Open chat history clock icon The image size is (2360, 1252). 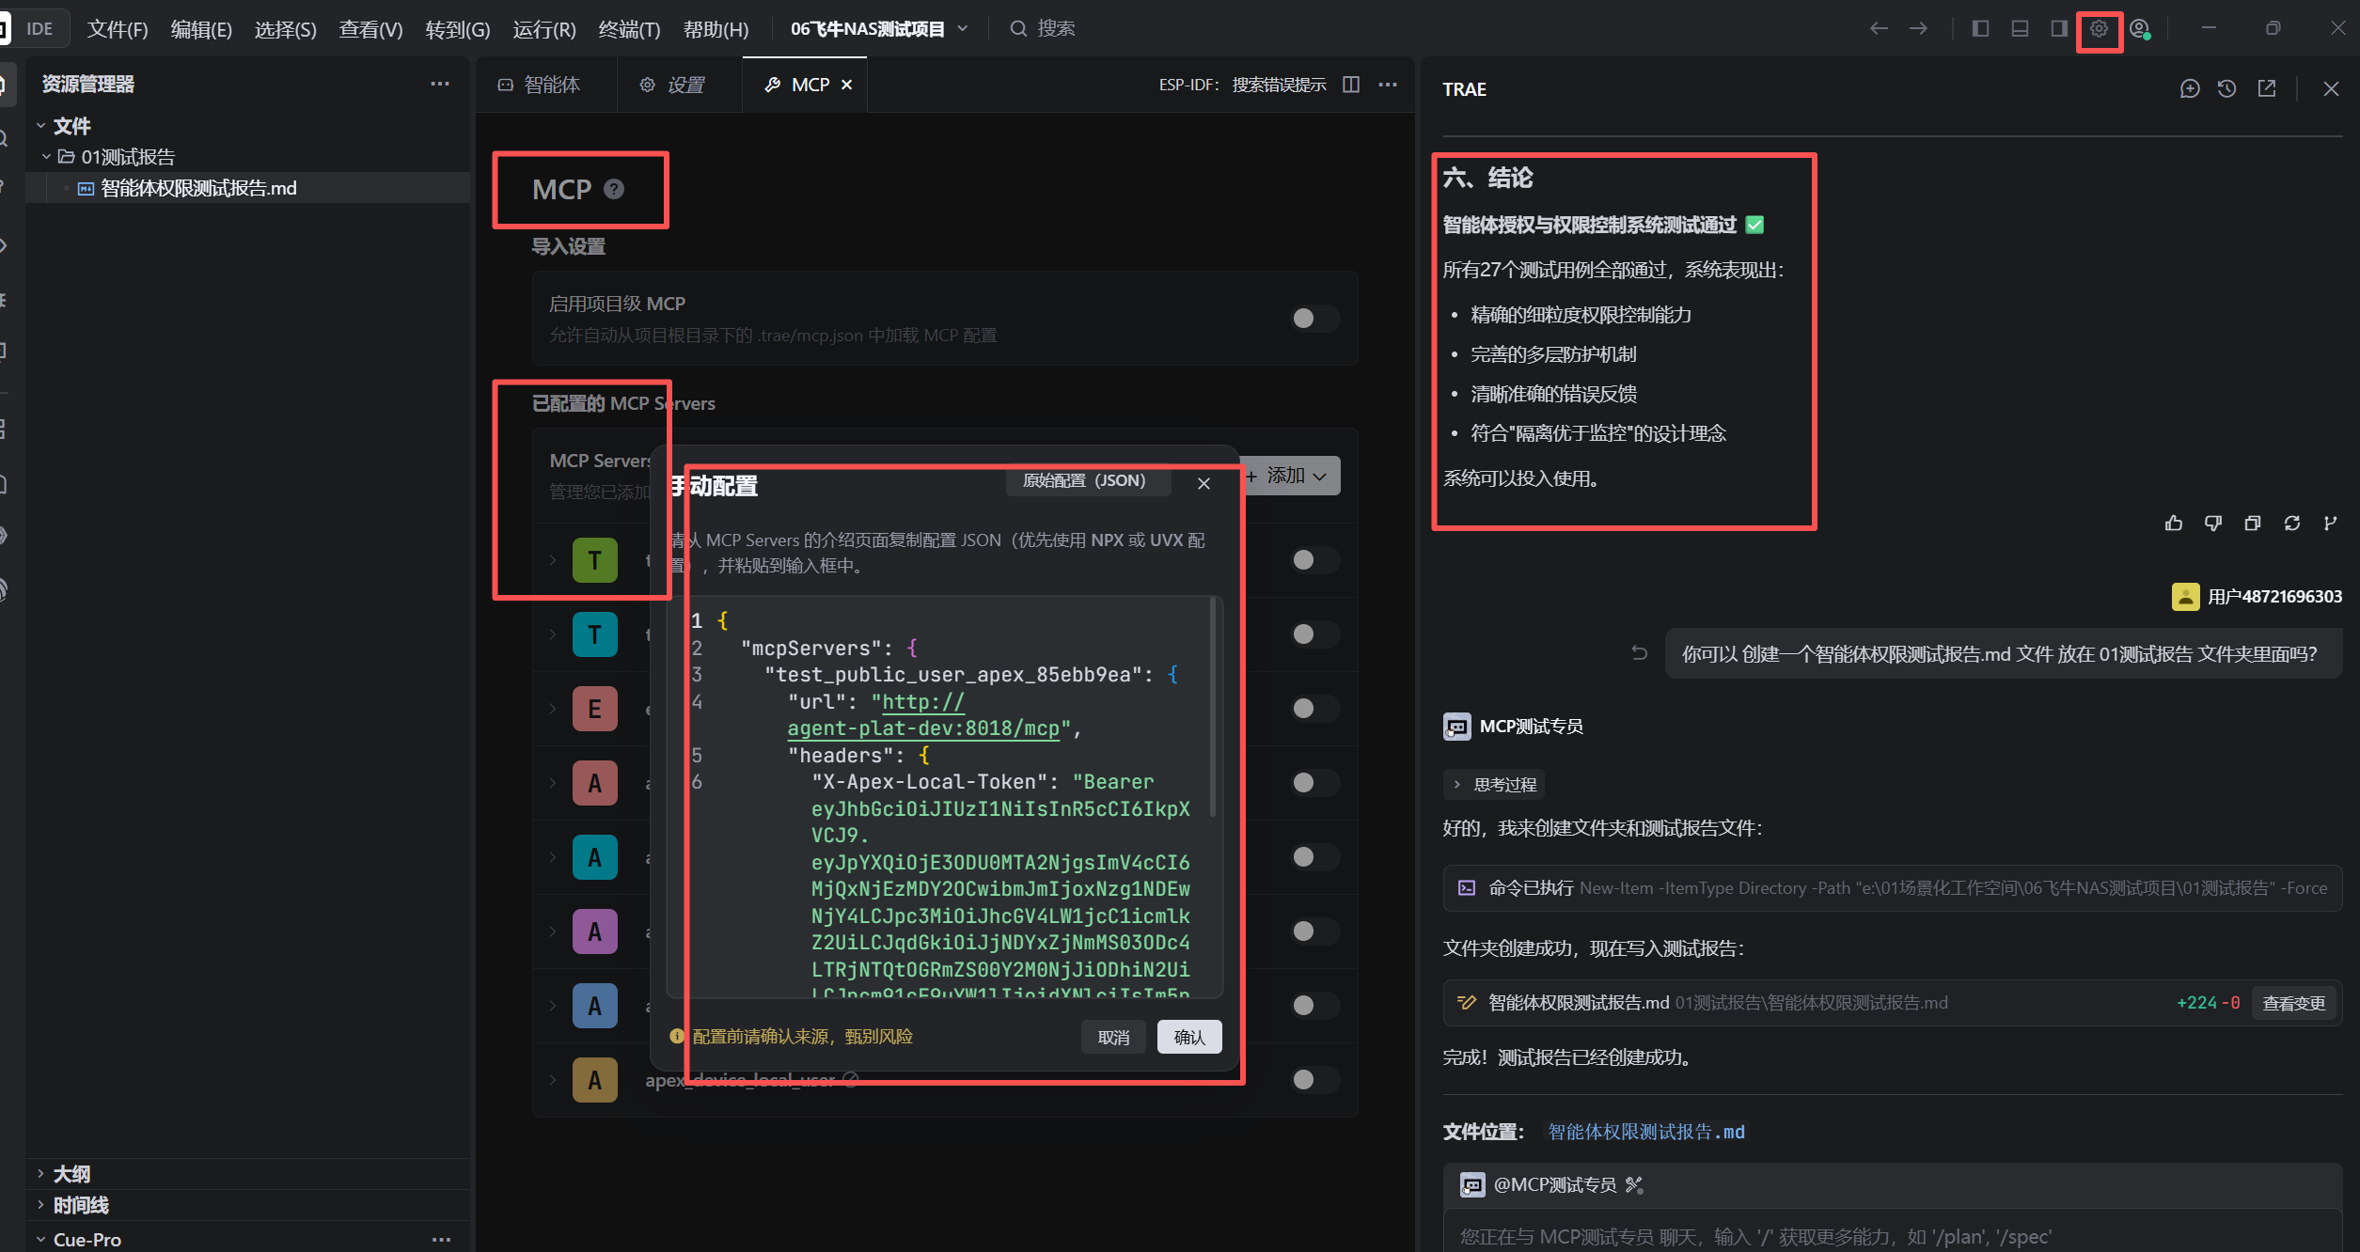tap(2226, 88)
